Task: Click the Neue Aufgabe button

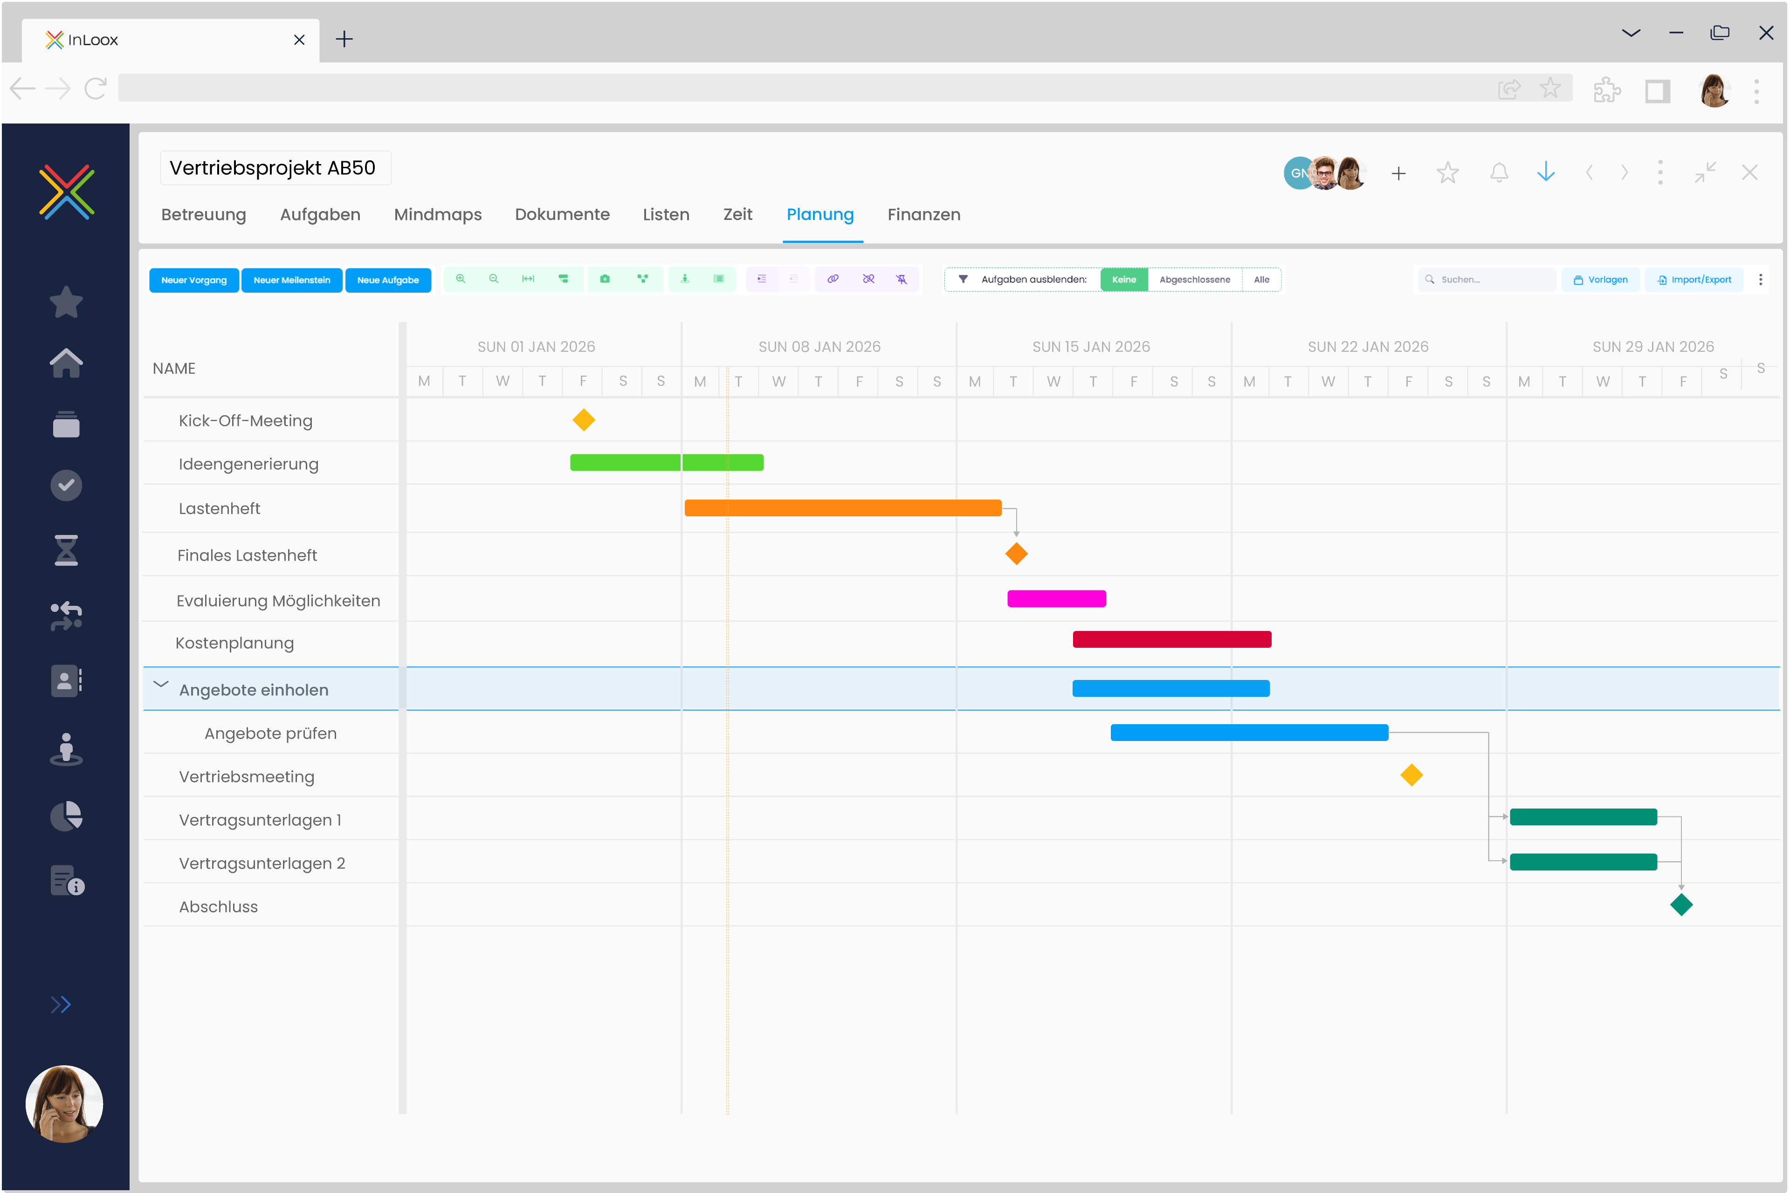Action: [x=388, y=280]
